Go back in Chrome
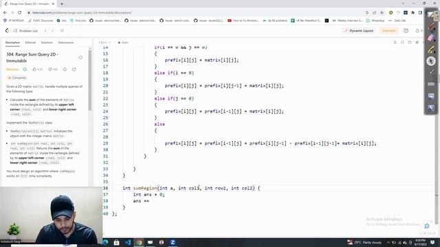The width and height of the screenshot is (440, 247). tap(5, 12)
